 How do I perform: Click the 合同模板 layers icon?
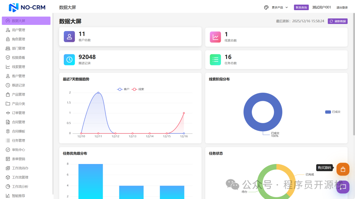point(8,131)
